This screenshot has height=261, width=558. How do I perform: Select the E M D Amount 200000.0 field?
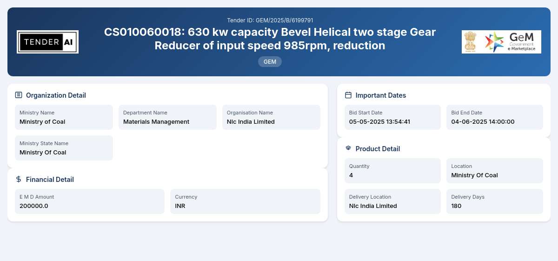(x=90, y=201)
